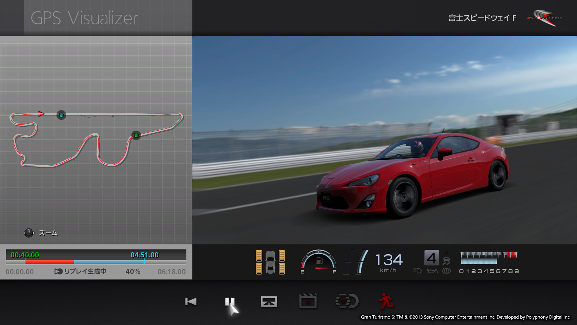Click the traction control skid icon
The width and height of the screenshot is (577, 325).
(x=447, y=261)
